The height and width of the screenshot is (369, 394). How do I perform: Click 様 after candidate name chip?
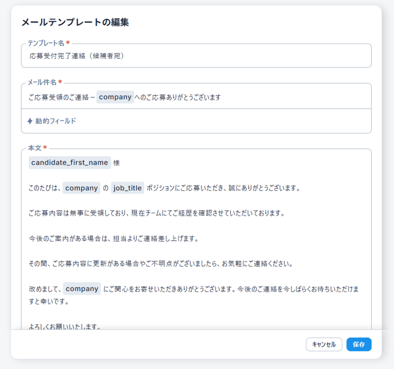click(116, 163)
